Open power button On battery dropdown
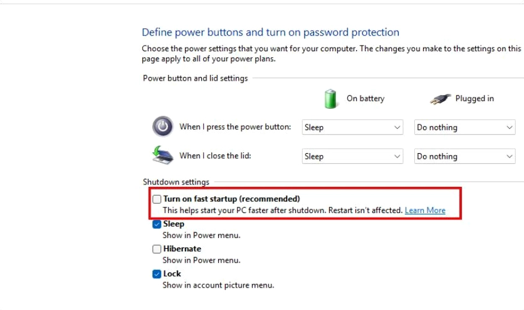 tap(352, 127)
